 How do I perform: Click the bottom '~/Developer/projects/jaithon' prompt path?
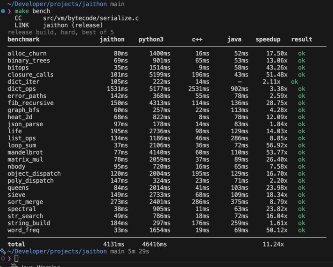coord(57,251)
